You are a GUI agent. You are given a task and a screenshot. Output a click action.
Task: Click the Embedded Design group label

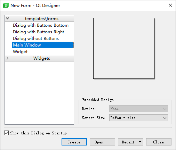pos(98,100)
